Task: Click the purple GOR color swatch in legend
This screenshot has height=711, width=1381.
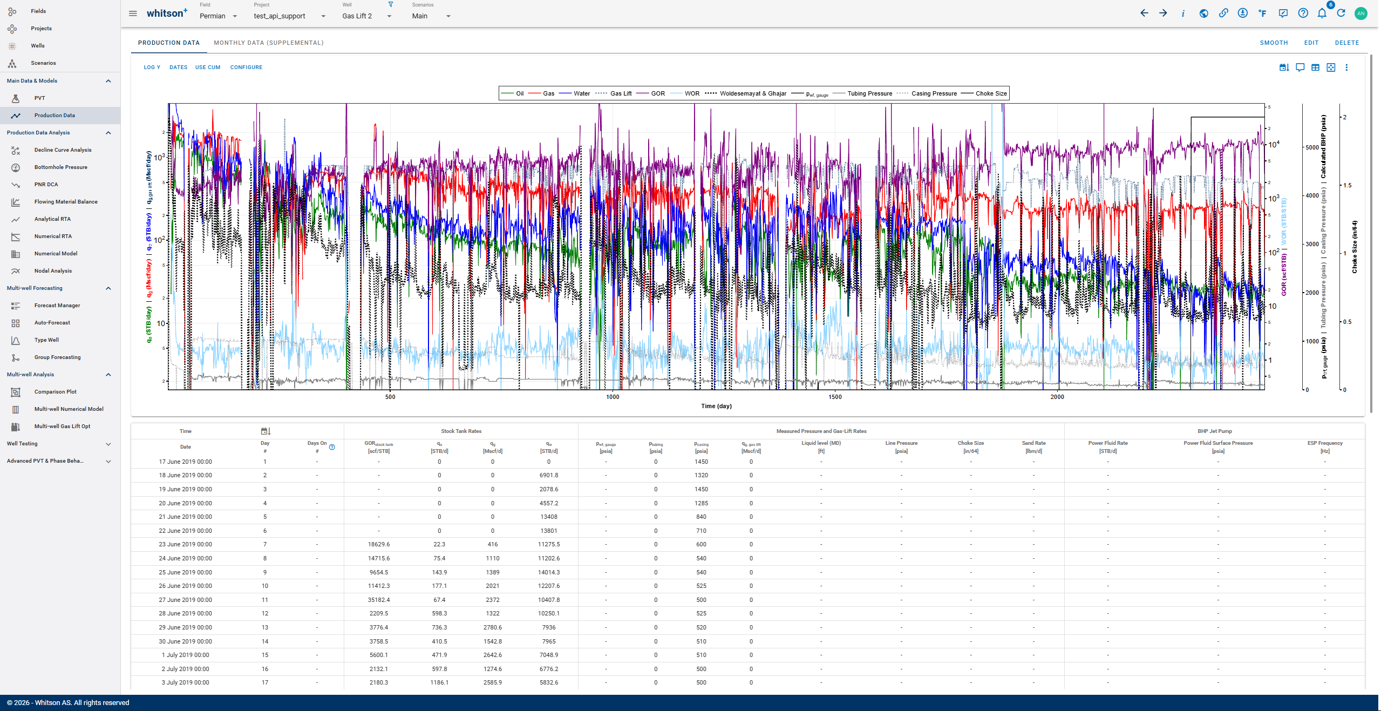Action: point(642,93)
